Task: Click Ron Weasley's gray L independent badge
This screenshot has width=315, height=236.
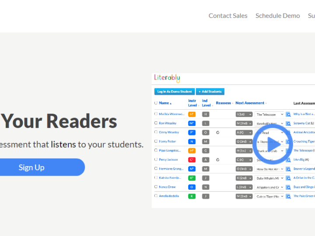Action: (206, 123)
